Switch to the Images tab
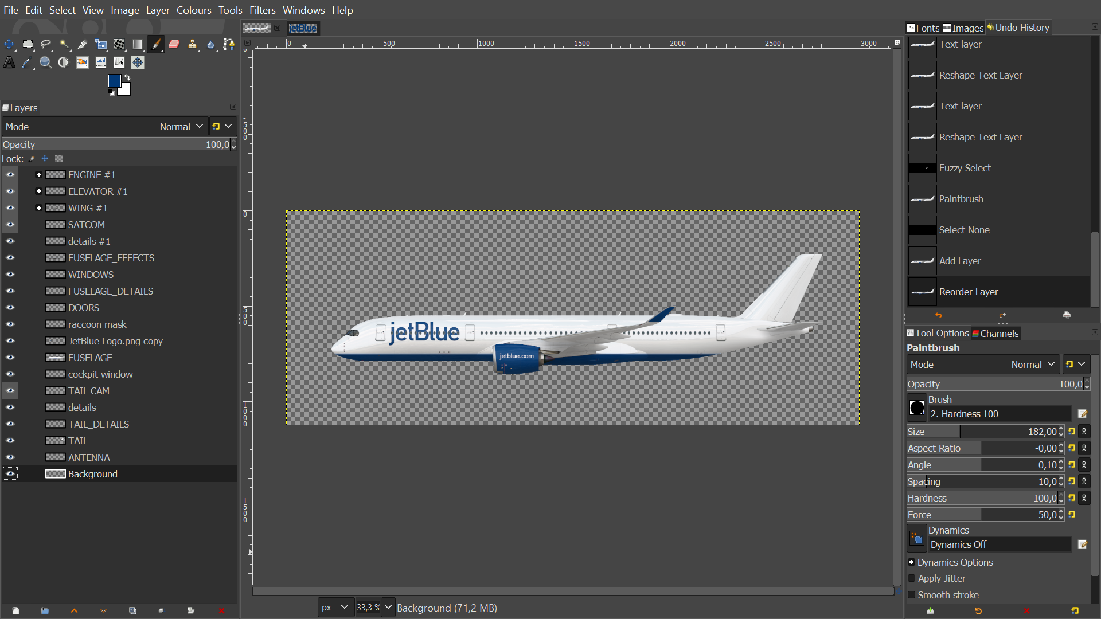 pos(963,28)
